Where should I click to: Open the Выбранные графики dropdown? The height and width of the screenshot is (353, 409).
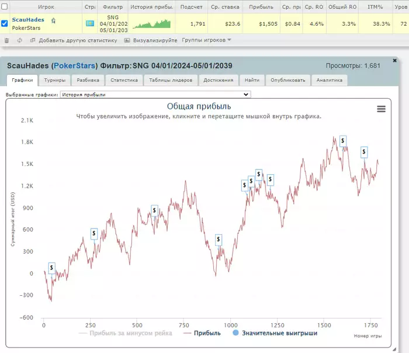coord(155,95)
